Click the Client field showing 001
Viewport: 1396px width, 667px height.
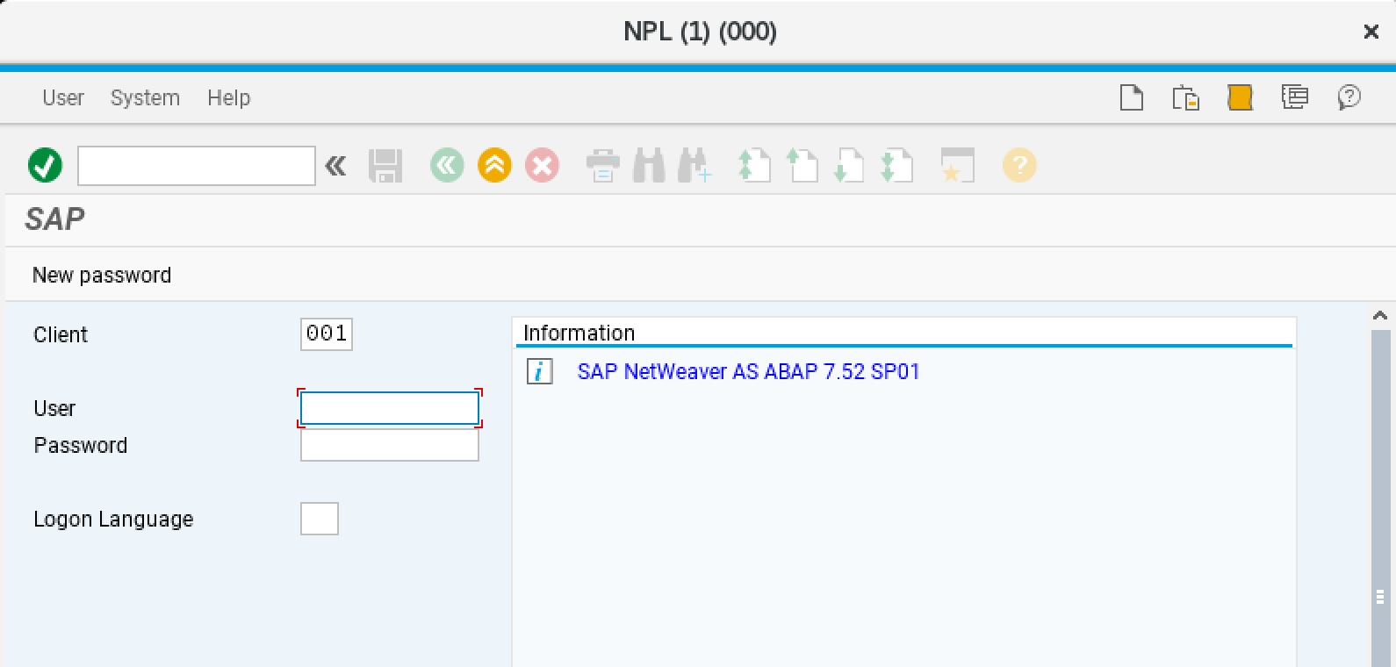pyautogui.click(x=327, y=333)
